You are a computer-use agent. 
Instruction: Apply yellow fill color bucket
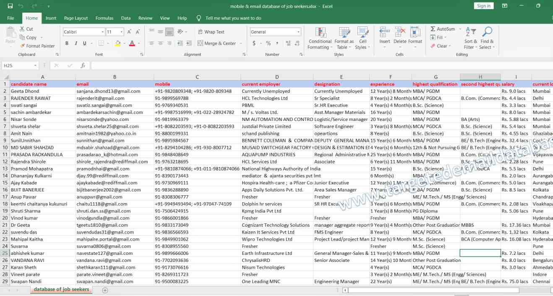coord(118,43)
